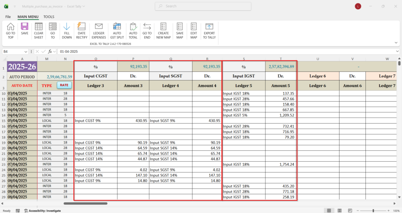This screenshot has width=402, height=213.
Task: Open the File menu
Action: pyautogui.click(x=8, y=16)
